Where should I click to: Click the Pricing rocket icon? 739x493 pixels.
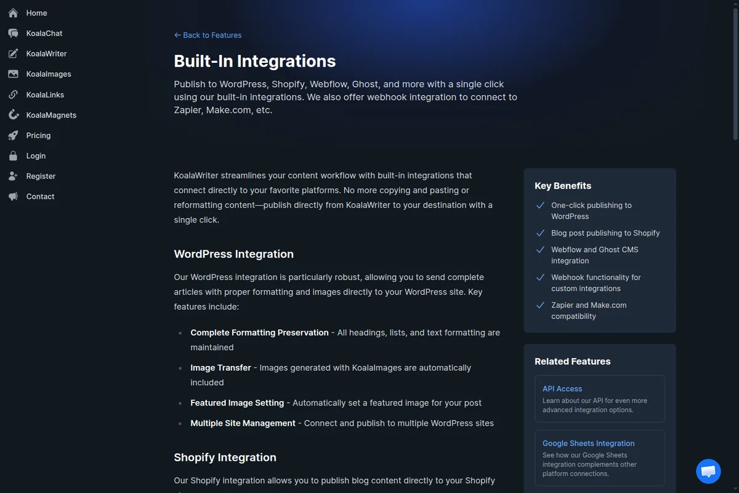tap(13, 136)
